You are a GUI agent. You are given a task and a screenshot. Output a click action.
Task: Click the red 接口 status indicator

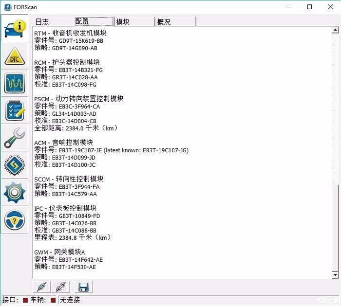[25, 300]
